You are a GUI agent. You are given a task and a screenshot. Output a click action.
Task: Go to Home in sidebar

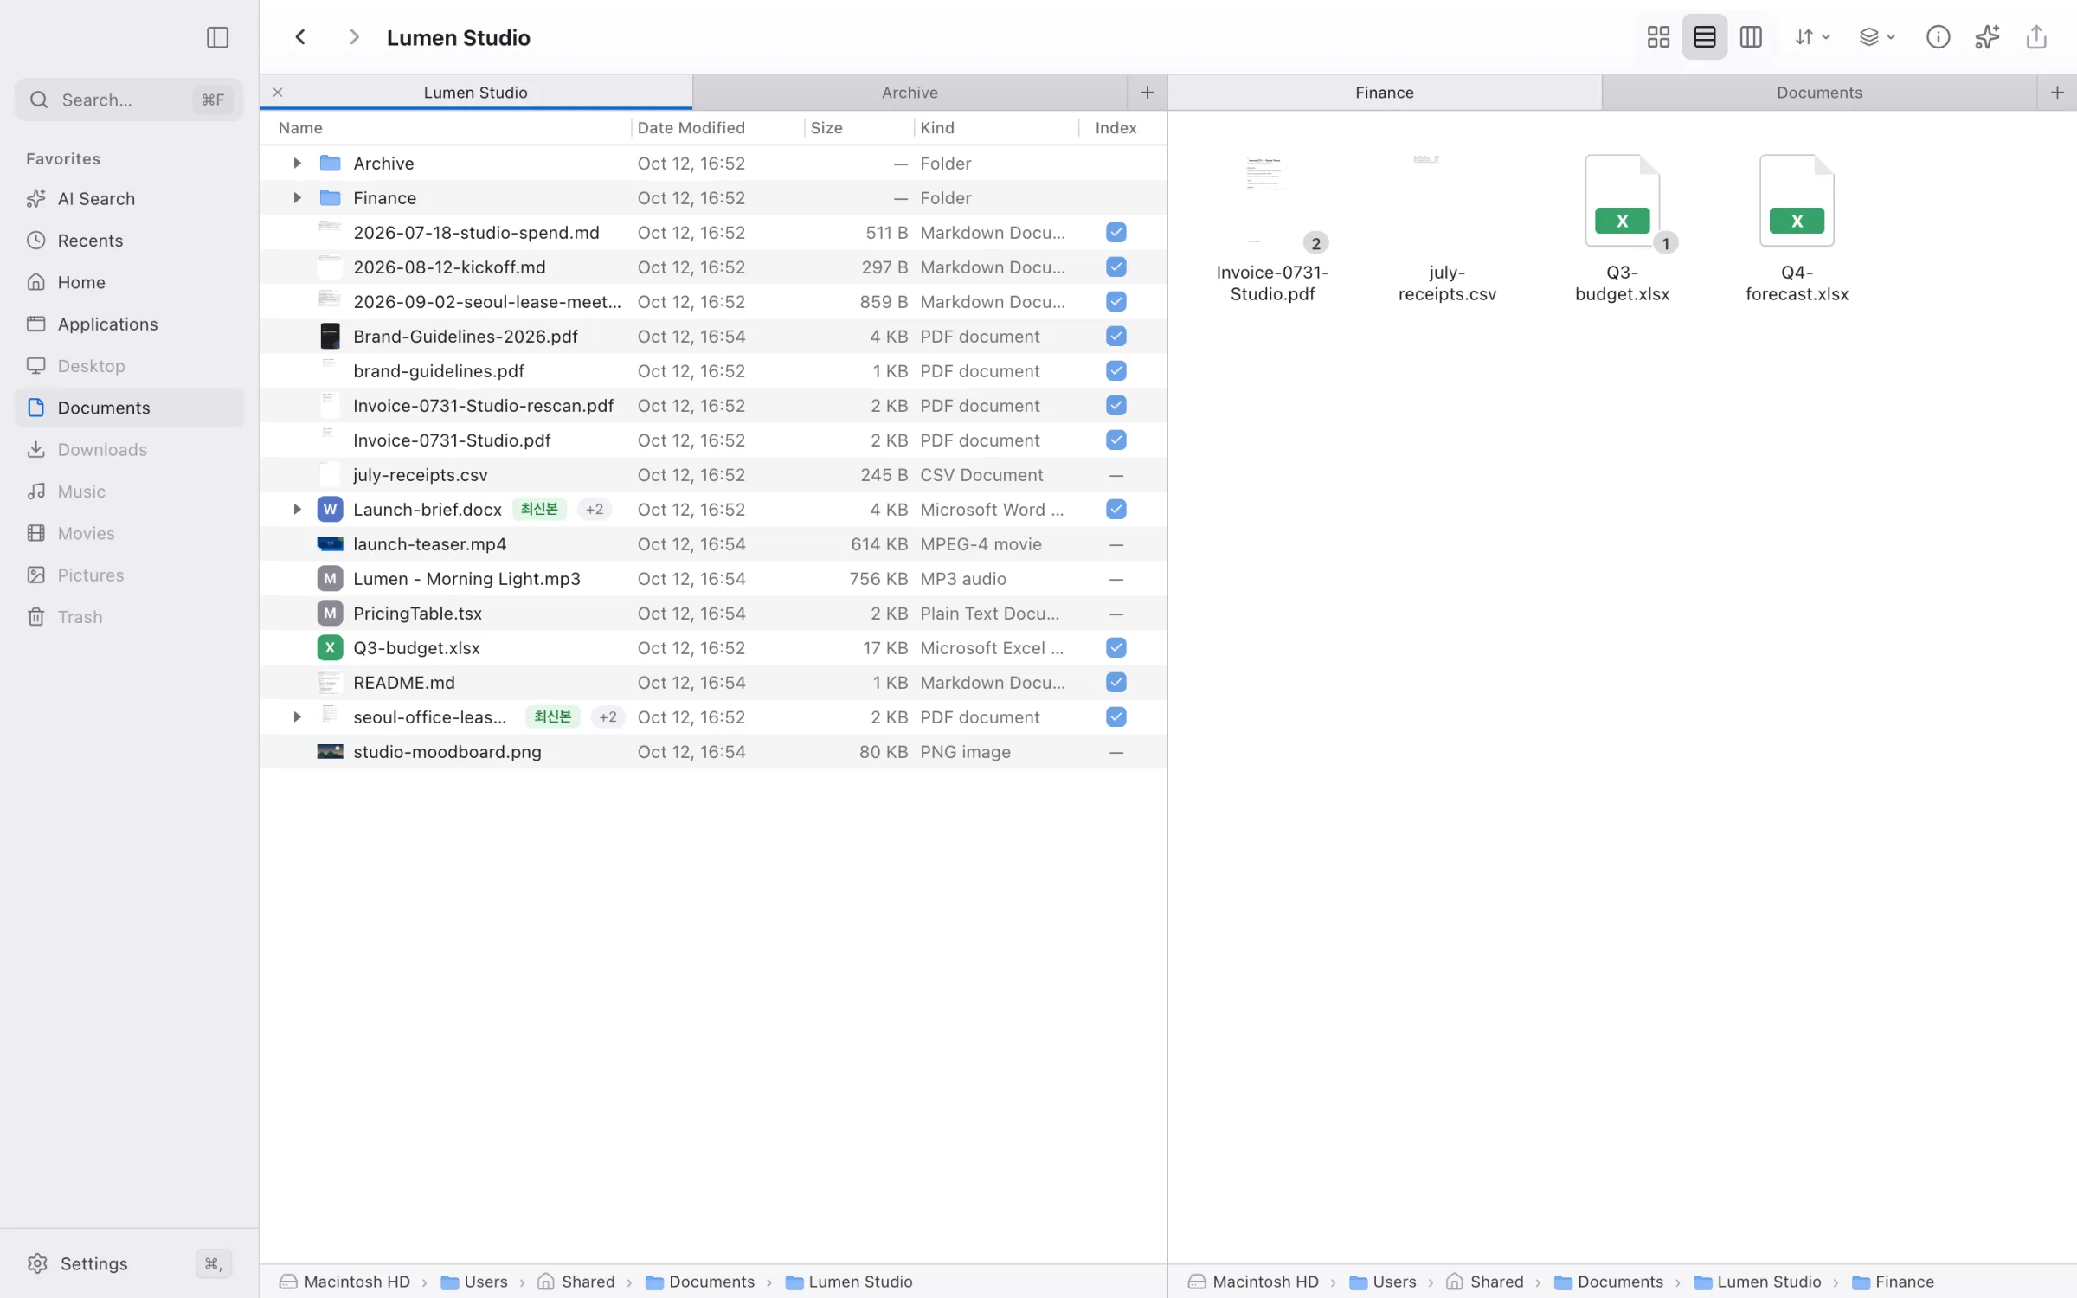(129, 282)
